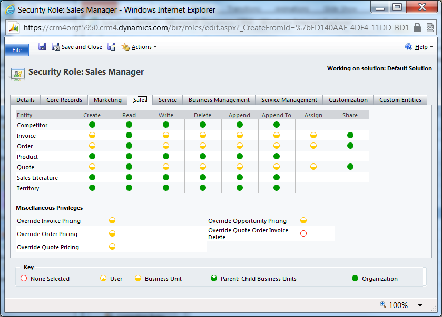442x317 pixels.
Task: Click the Territory entity row label
Action: pos(28,188)
